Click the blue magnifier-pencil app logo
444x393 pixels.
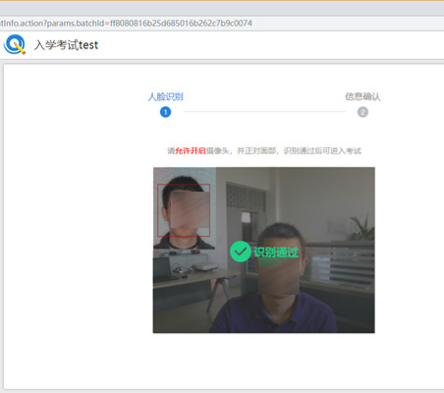point(15,44)
